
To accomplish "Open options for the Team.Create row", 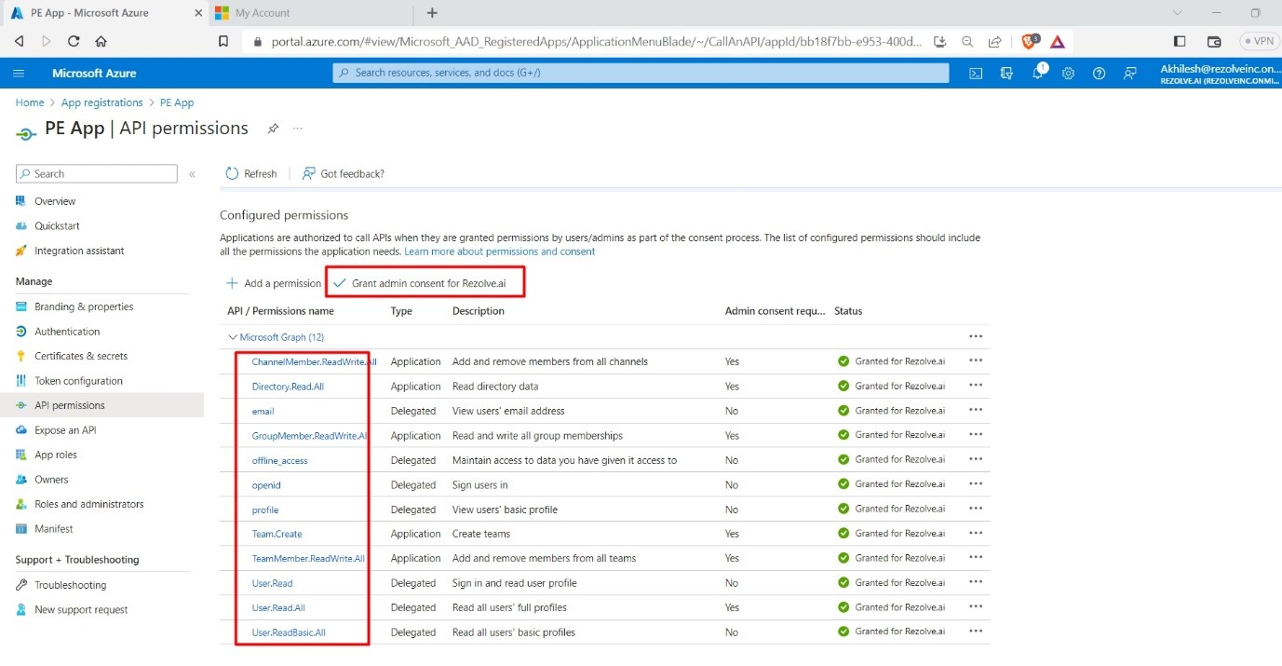I will [976, 534].
